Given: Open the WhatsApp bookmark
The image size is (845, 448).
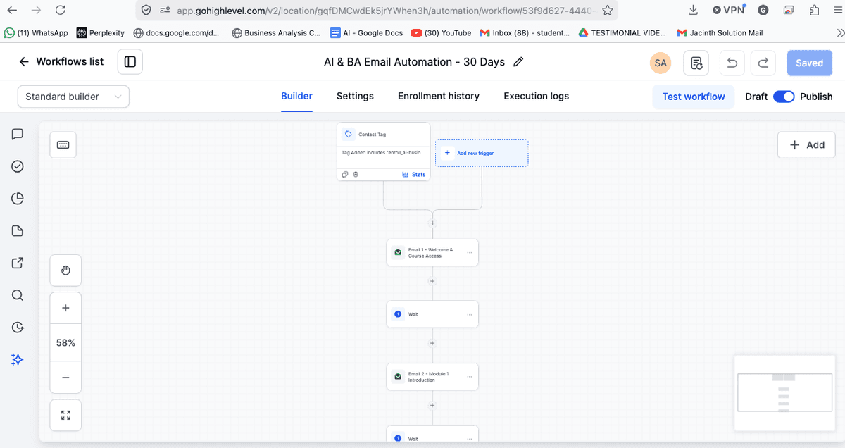Looking at the screenshot, I should pos(36,32).
